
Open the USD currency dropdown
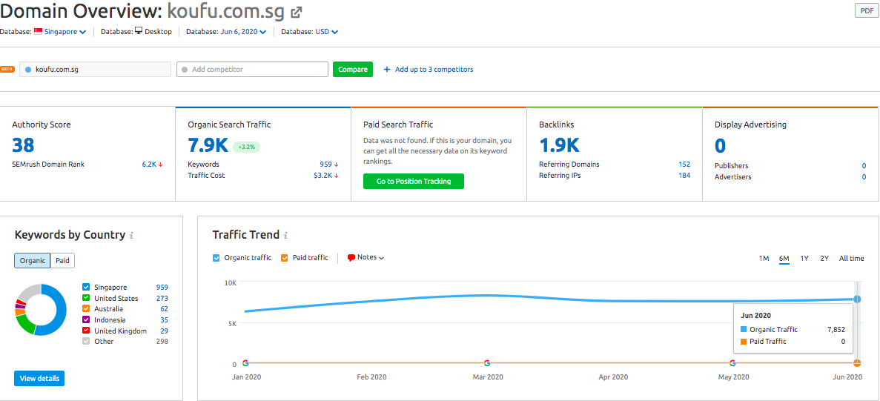[327, 32]
